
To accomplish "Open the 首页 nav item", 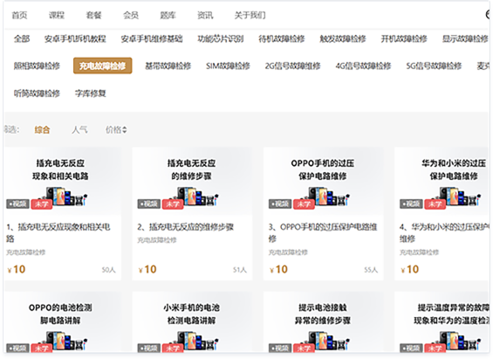I will tap(19, 15).
